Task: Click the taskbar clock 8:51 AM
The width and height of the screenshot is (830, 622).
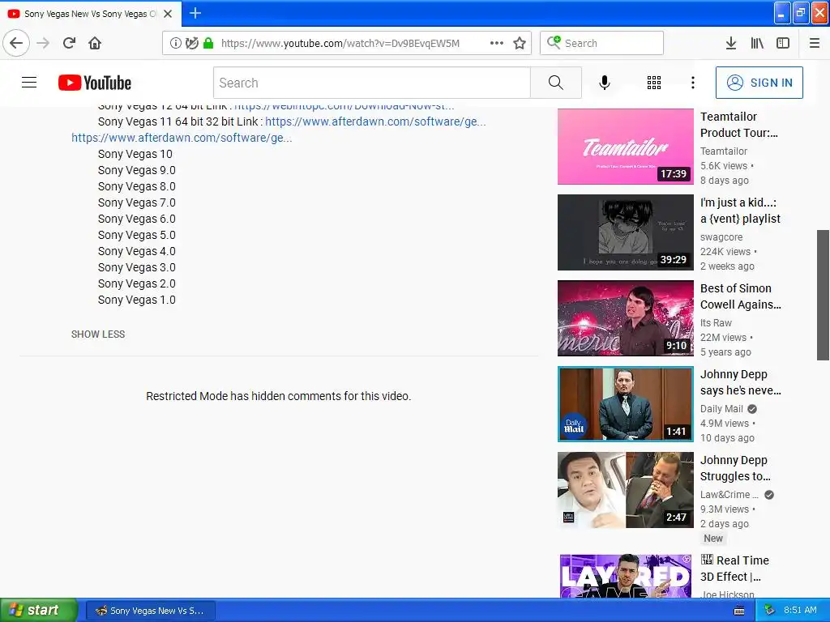Action: point(800,611)
